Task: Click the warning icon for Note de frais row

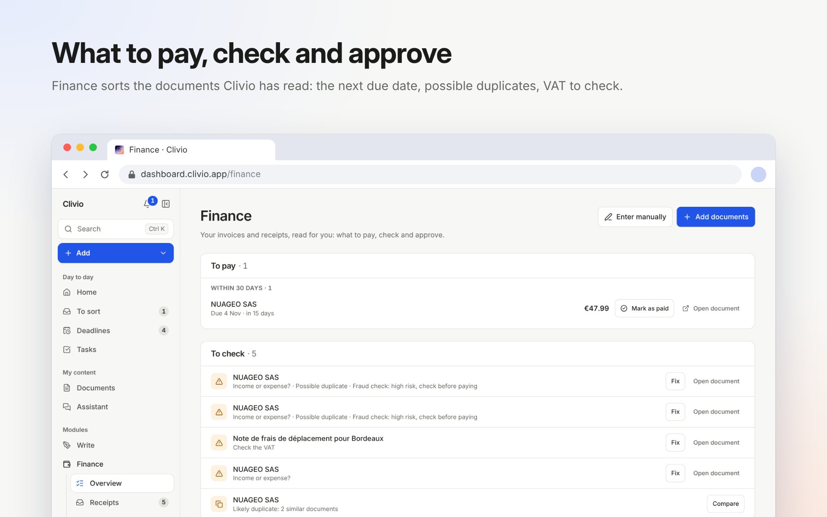Action: tap(219, 442)
